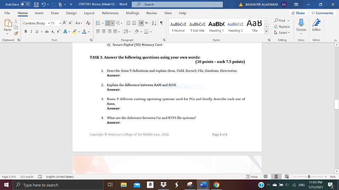The height and width of the screenshot is (190, 339).
Task: Toggle bold formatting
Action: click(26, 31)
